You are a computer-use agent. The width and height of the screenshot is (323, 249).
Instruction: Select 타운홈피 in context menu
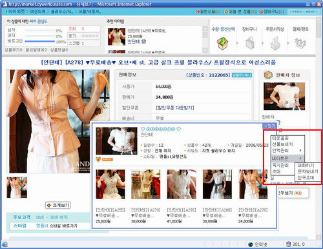coord(280,138)
